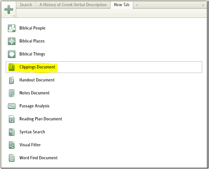Switch to the Search tab
The width and height of the screenshot is (209, 169).
[26, 5]
